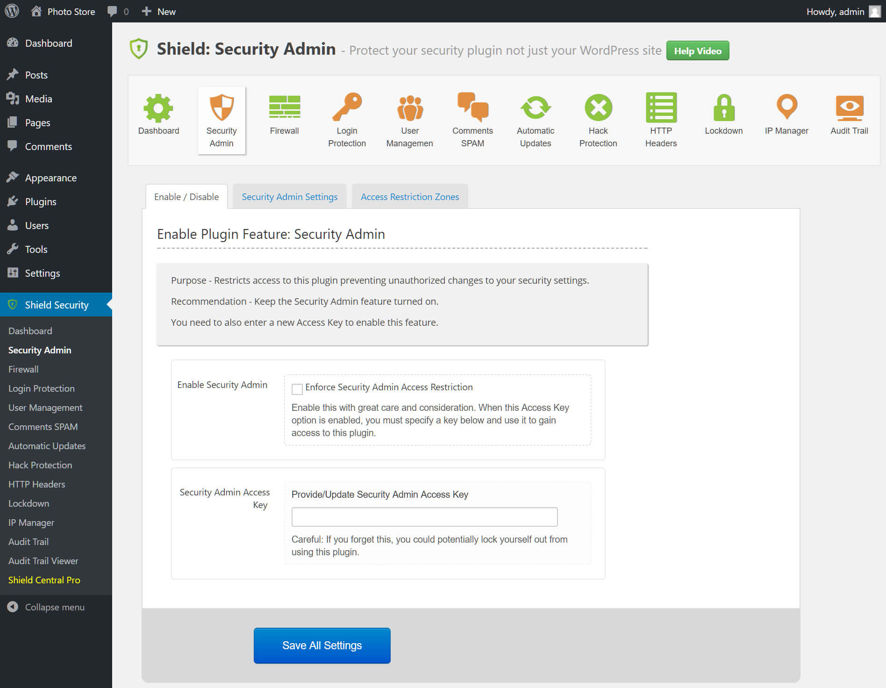Open Plugins menu
The height and width of the screenshot is (688, 886).
coord(41,201)
